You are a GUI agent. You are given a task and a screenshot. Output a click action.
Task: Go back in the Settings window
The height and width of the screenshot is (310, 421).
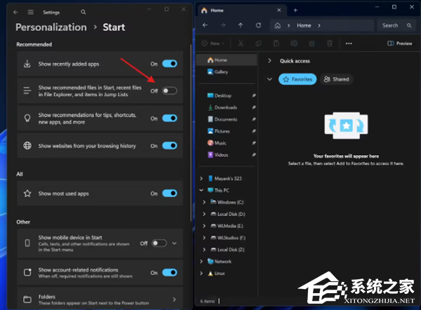coord(16,12)
